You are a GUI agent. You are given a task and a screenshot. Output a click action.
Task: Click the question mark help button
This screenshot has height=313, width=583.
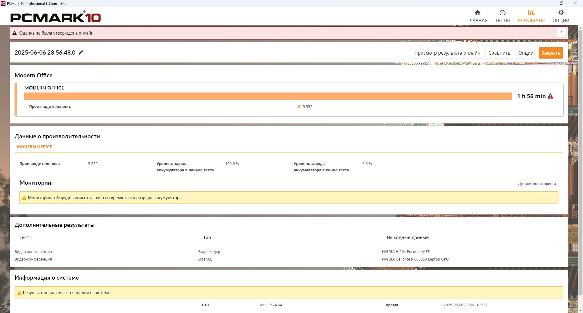(561, 33)
